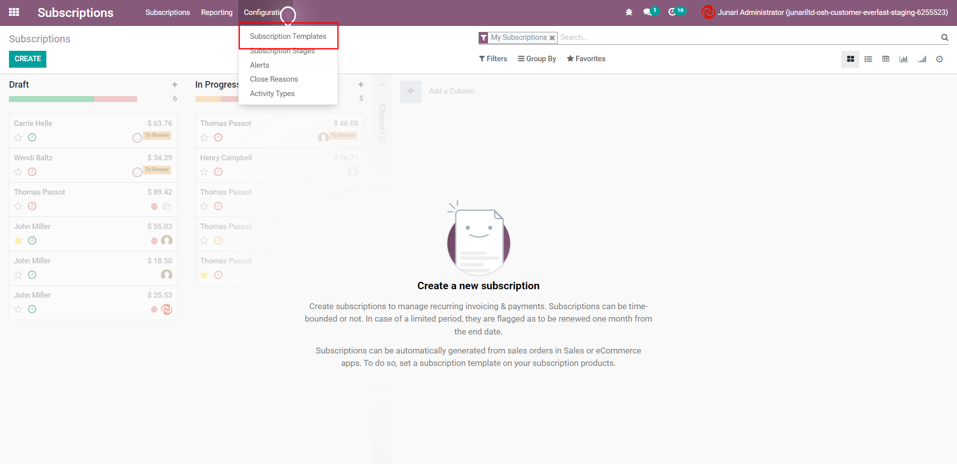Switch to list view icon
This screenshot has width=957, height=464.
(x=868, y=59)
